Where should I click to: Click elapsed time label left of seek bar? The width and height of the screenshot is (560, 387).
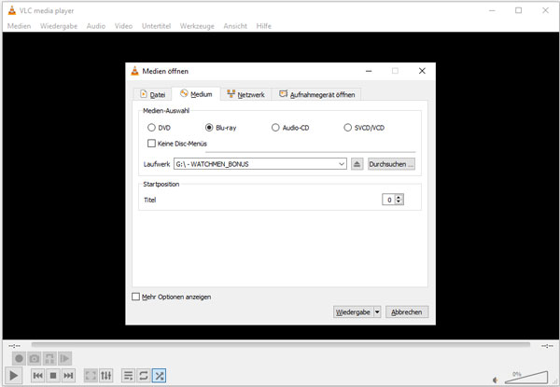tap(15, 346)
